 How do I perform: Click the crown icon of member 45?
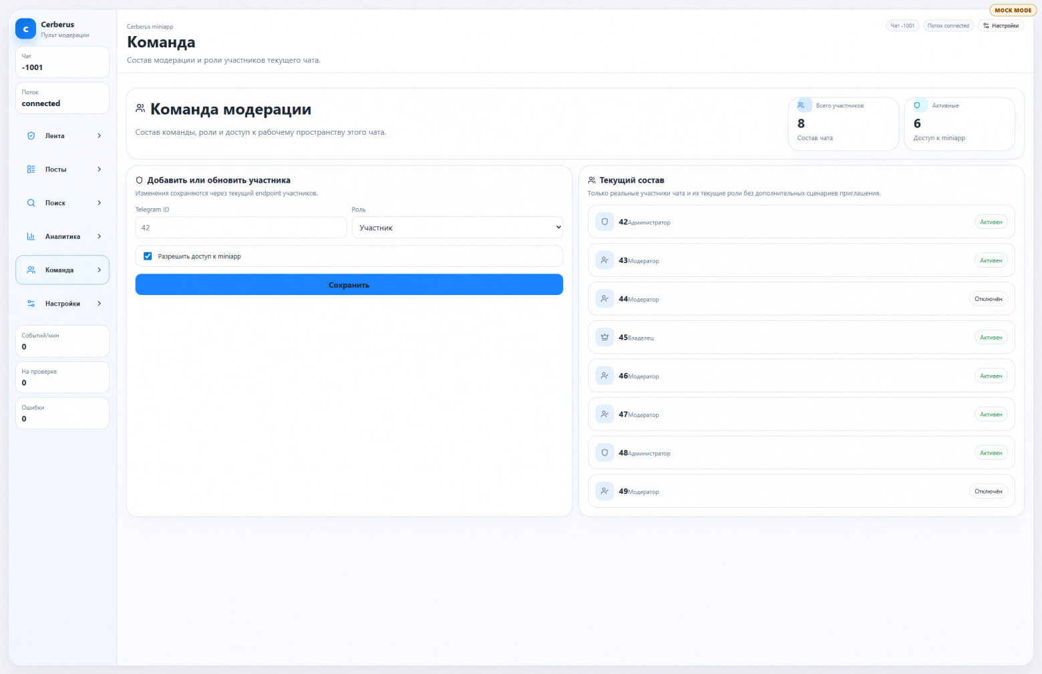[604, 337]
